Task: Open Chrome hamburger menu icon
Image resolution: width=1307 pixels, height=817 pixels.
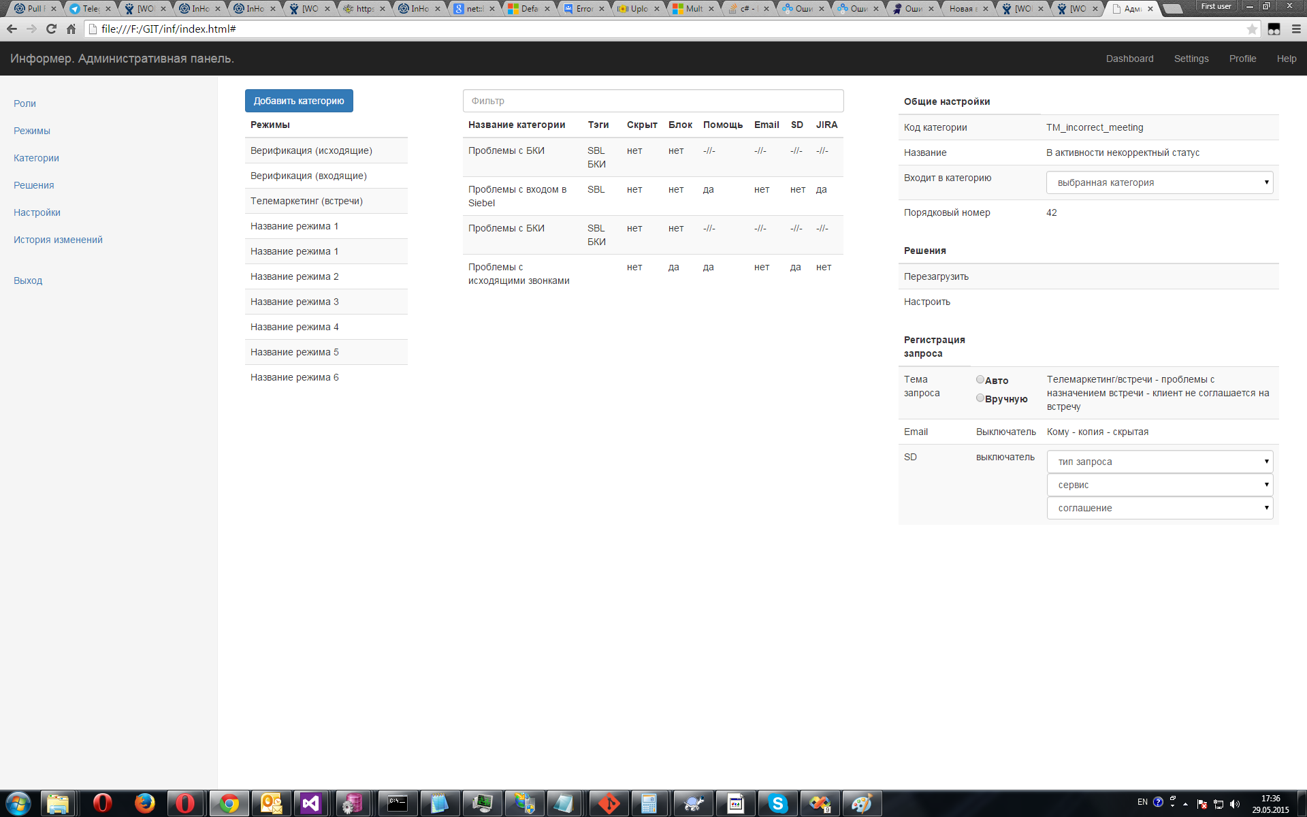Action: (1296, 29)
